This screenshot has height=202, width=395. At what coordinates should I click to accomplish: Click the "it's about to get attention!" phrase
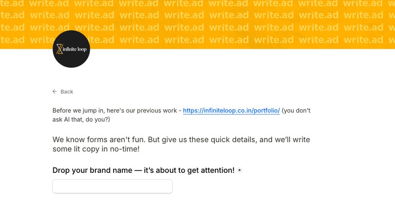click(189, 170)
